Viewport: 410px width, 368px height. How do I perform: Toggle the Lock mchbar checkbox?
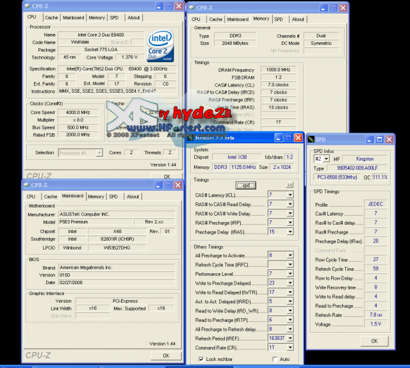pyautogui.click(x=201, y=359)
